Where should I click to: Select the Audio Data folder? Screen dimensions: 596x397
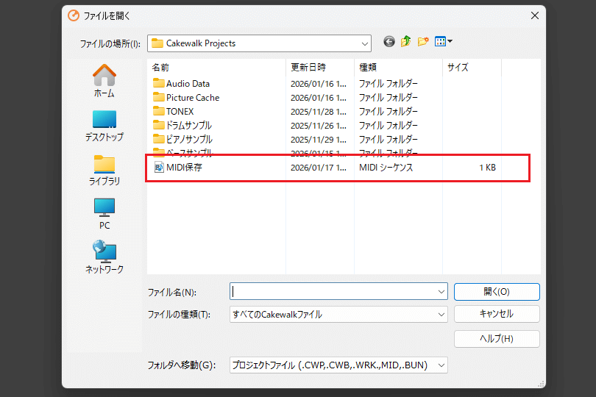[x=188, y=84]
